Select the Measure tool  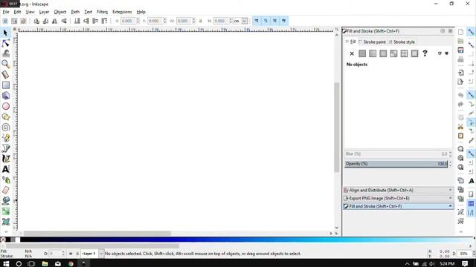coord(5,74)
